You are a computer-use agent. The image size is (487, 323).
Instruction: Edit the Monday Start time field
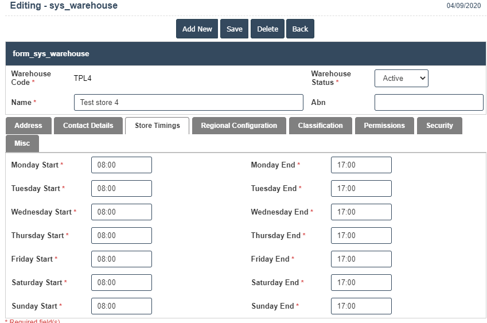click(x=122, y=165)
